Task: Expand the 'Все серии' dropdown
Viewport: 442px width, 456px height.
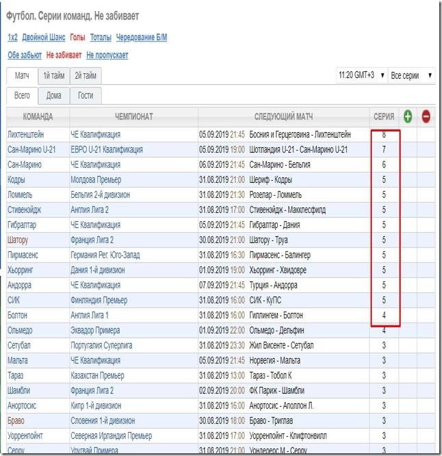Action: (411, 76)
